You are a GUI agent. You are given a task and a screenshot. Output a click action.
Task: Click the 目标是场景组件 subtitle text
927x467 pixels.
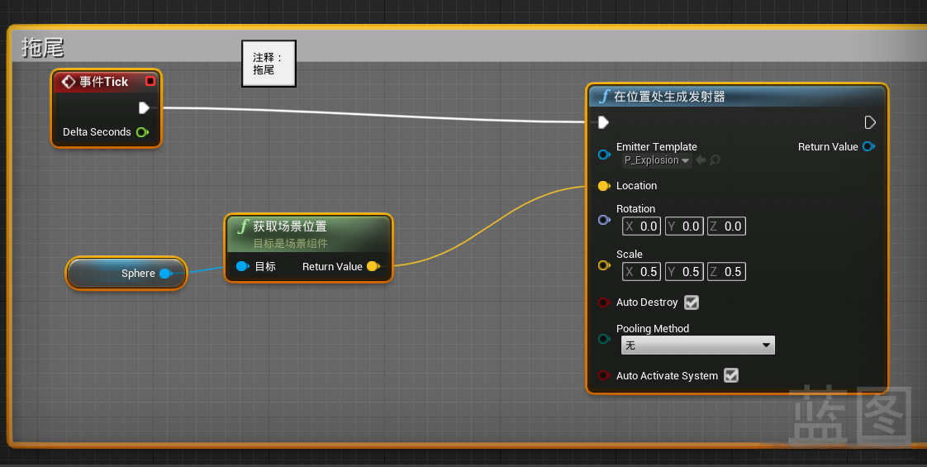(290, 244)
